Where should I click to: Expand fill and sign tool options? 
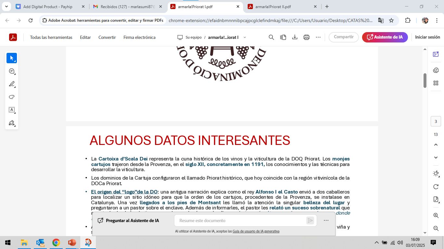coord(15,125)
